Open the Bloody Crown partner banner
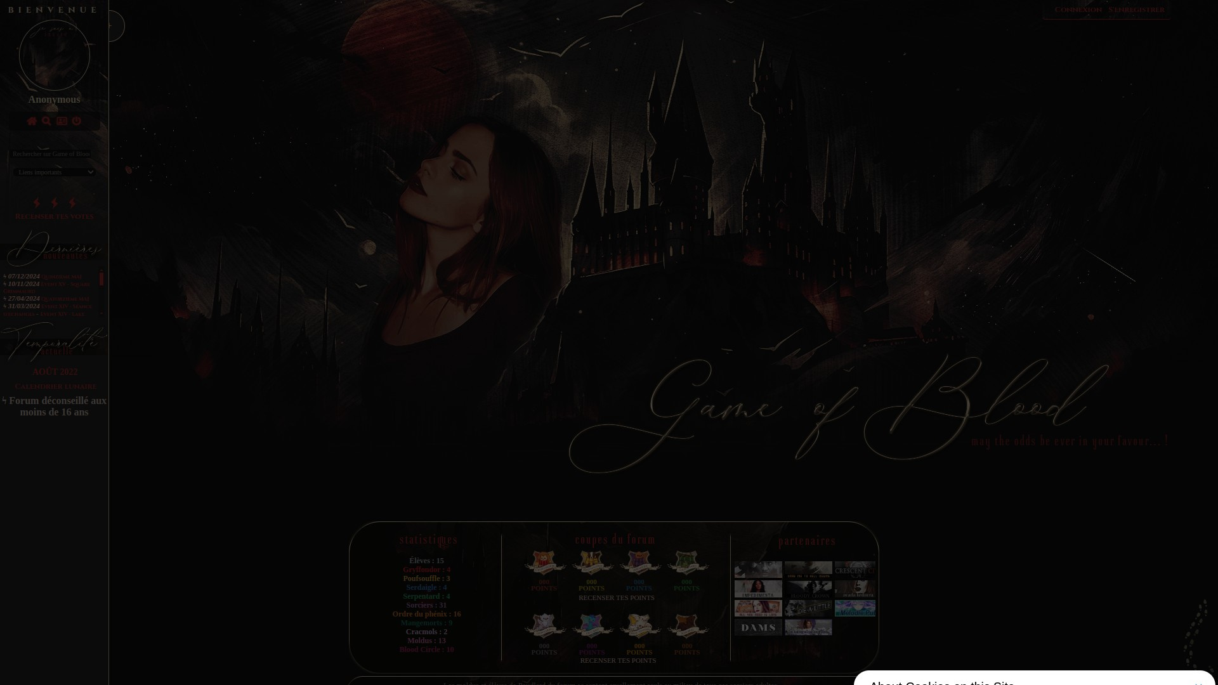The width and height of the screenshot is (1218, 685). coord(808,589)
